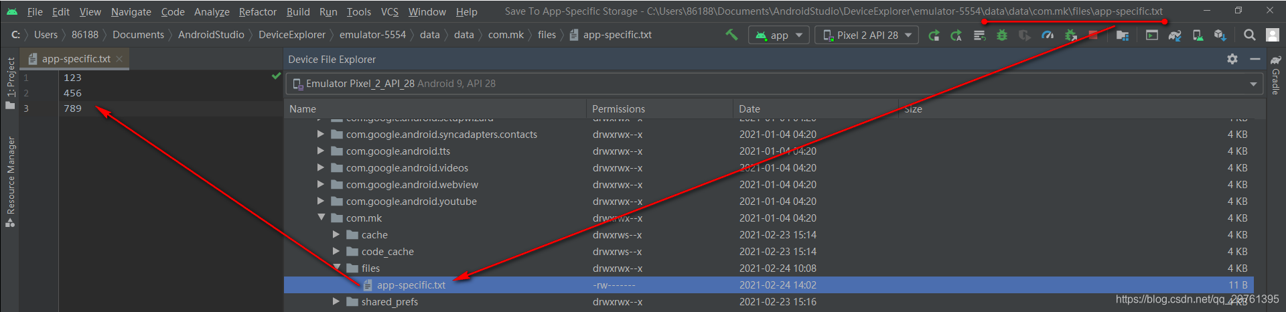Open the app run configuration dropdown
The image size is (1286, 312).
pos(779,35)
